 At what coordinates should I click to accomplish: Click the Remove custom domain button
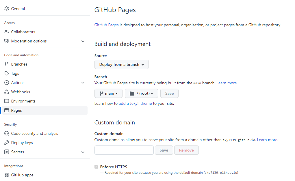click(x=186, y=150)
